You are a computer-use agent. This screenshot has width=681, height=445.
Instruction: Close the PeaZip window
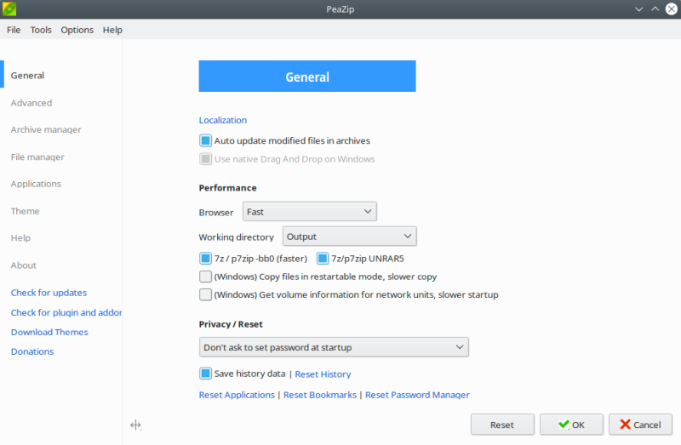coord(672,9)
